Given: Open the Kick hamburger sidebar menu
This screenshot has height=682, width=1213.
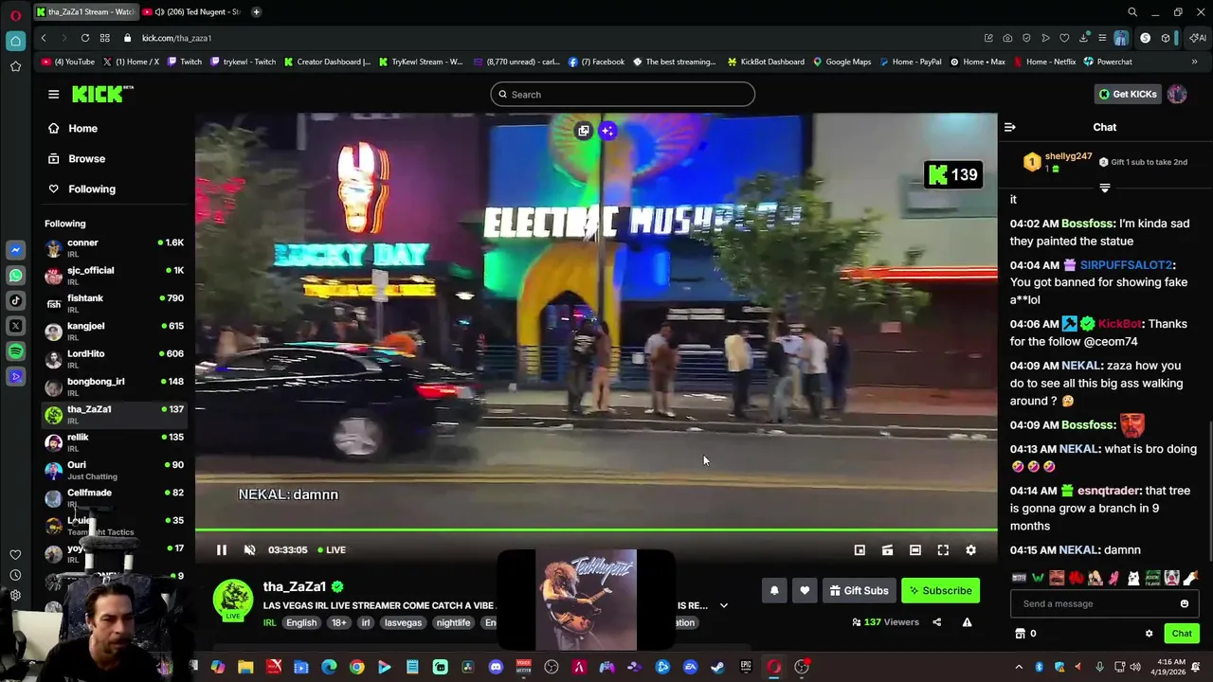Looking at the screenshot, I should click(53, 94).
